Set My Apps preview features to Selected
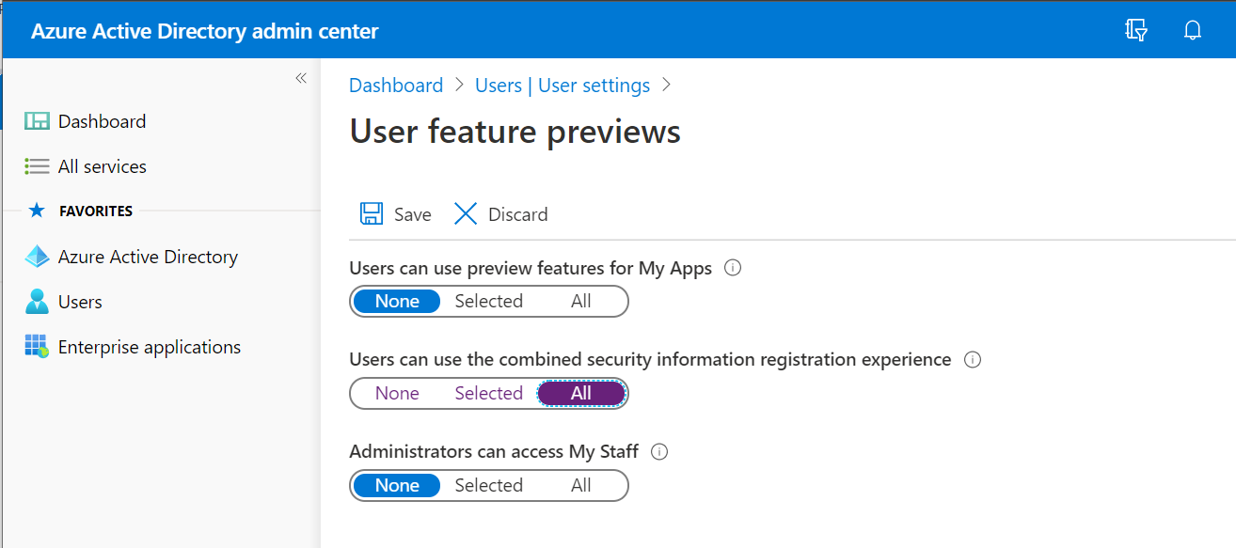Screen dimensions: 1236x548 pos(489,301)
